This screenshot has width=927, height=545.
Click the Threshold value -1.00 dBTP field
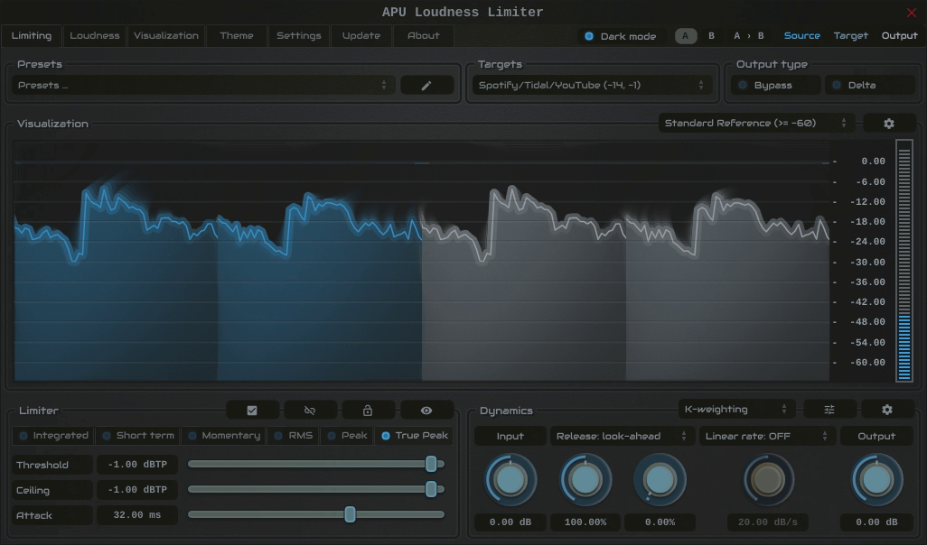click(x=137, y=465)
